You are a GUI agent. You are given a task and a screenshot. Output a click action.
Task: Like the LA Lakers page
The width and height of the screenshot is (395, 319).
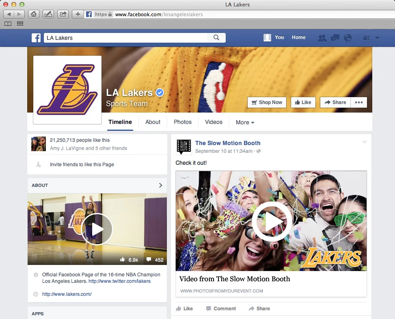(x=303, y=102)
